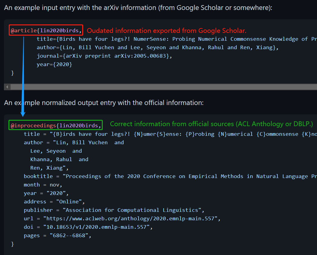Click the green-boxed @inproceedings{lin2020birds, entry key
Image resolution: width=317 pixels, height=255 pixels.
point(56,125)
